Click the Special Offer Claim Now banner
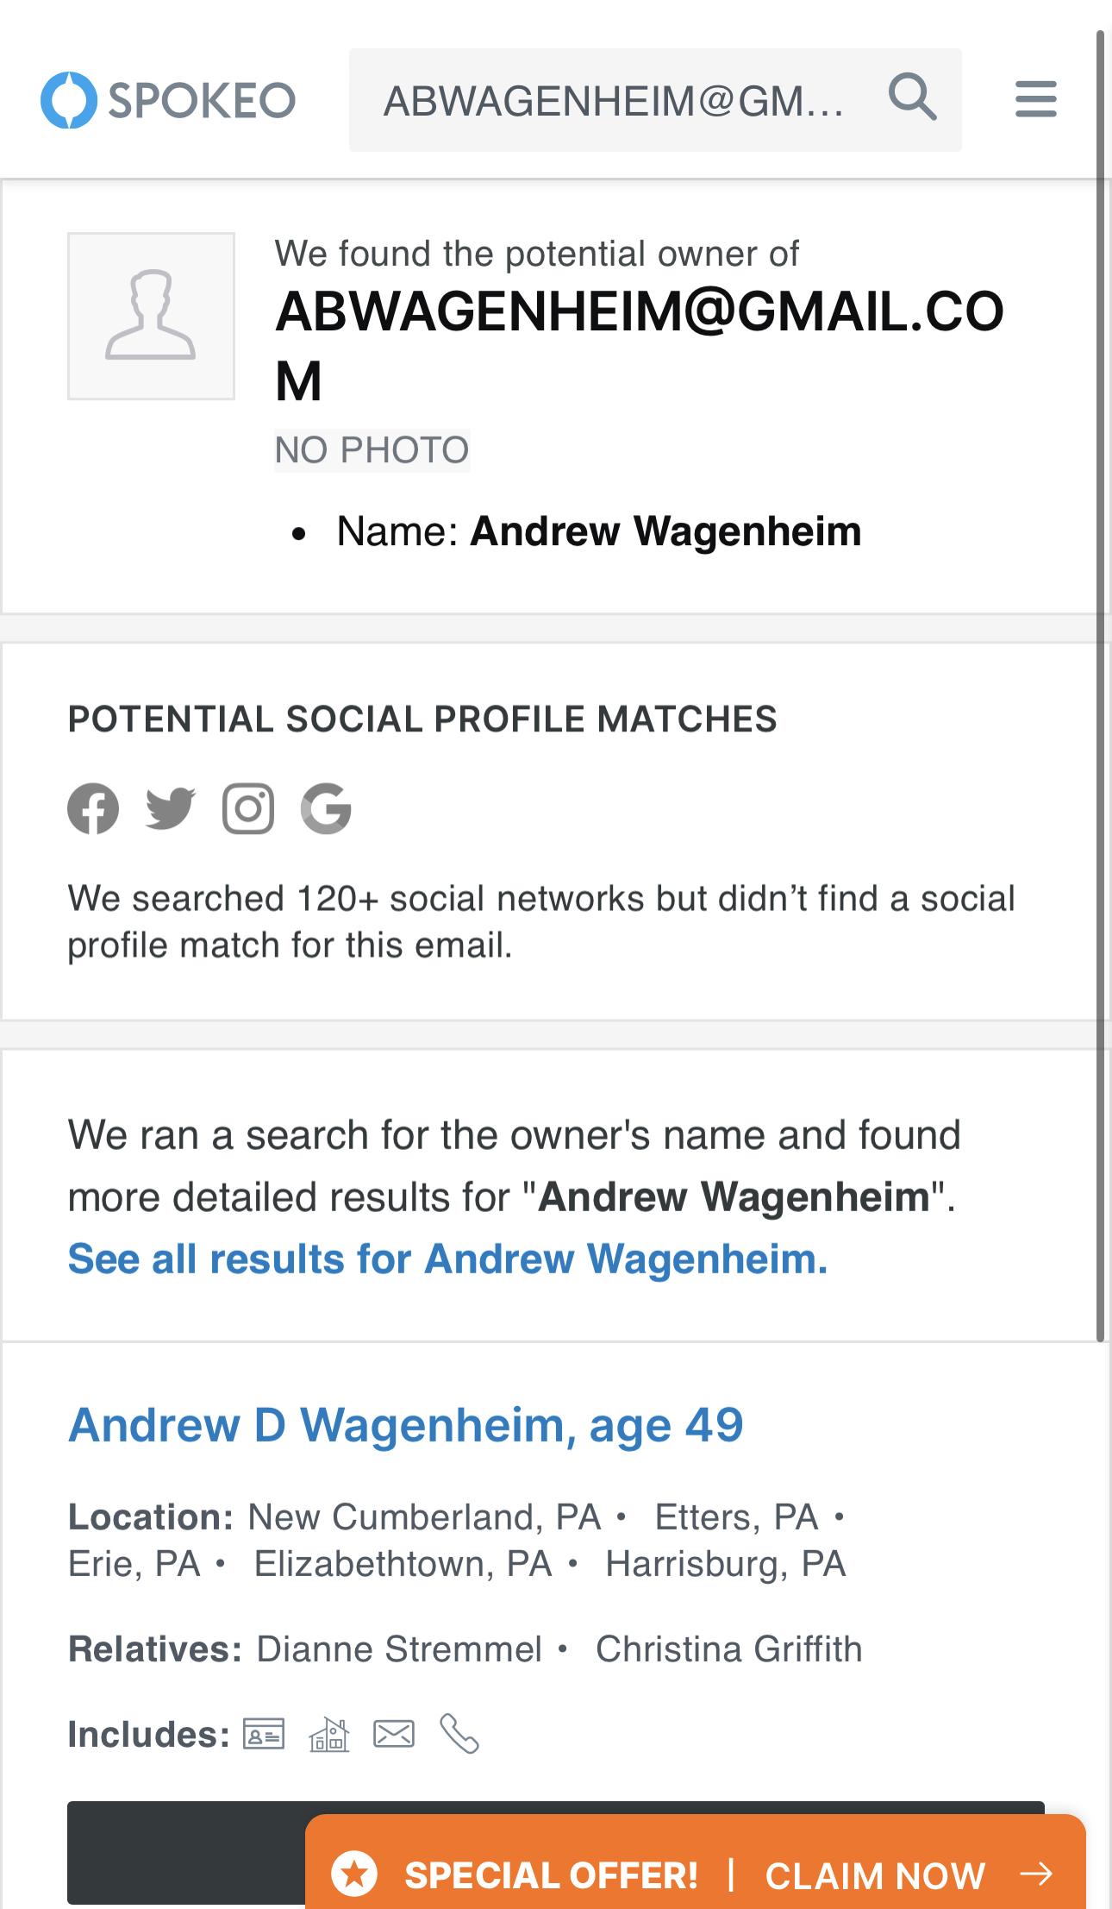 695,1874
